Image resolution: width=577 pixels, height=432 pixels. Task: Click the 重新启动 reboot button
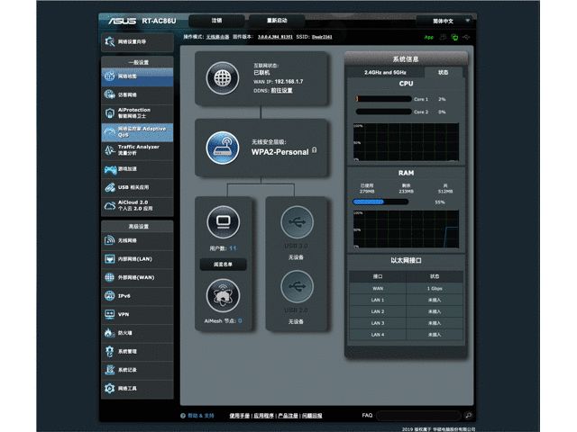[x=277, y=21]
